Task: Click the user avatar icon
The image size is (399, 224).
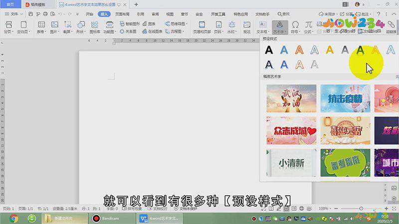Action: click(x=357, y=4)
